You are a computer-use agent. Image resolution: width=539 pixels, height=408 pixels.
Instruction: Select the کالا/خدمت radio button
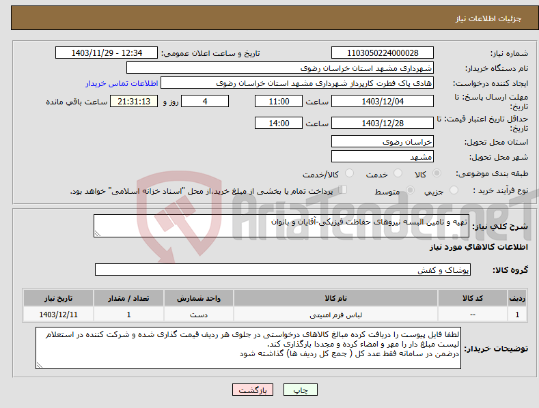(349, 173)
